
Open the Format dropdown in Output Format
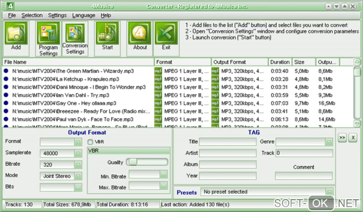tap(78, 142)
